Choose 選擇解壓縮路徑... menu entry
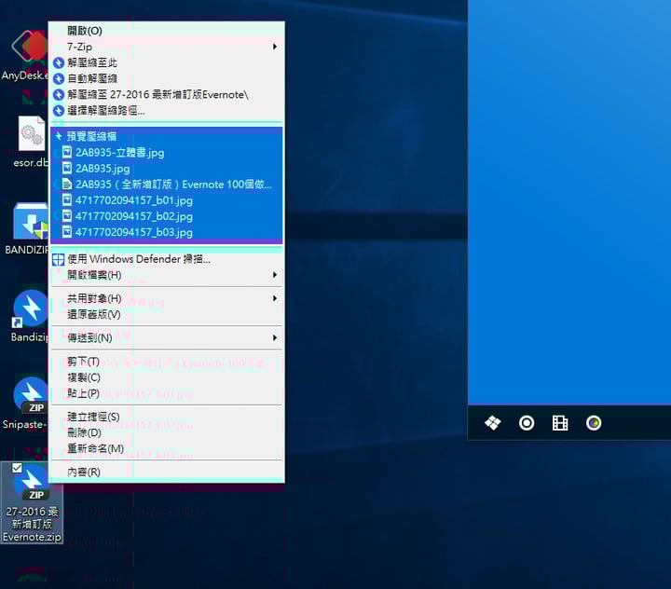This screenshot has width=671, height=589. coord(167,111)
